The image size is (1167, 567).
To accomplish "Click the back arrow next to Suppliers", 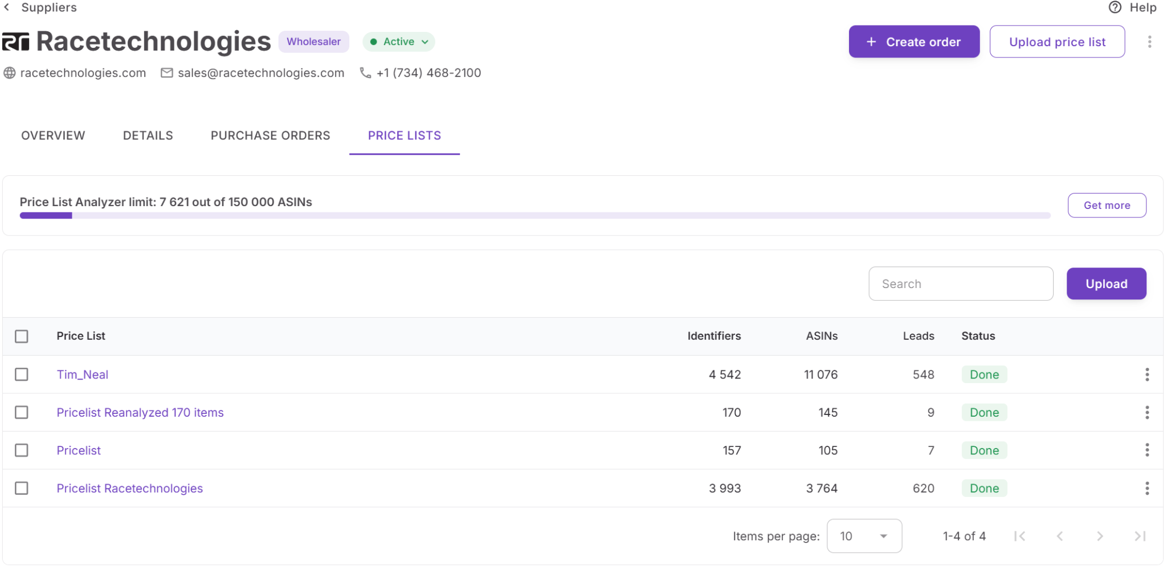I will [x=7, y=7].
